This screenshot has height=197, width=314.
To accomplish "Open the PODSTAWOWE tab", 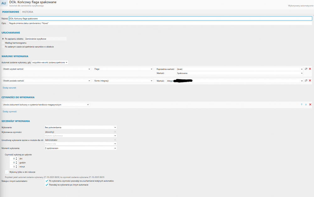I will (11, 12).
